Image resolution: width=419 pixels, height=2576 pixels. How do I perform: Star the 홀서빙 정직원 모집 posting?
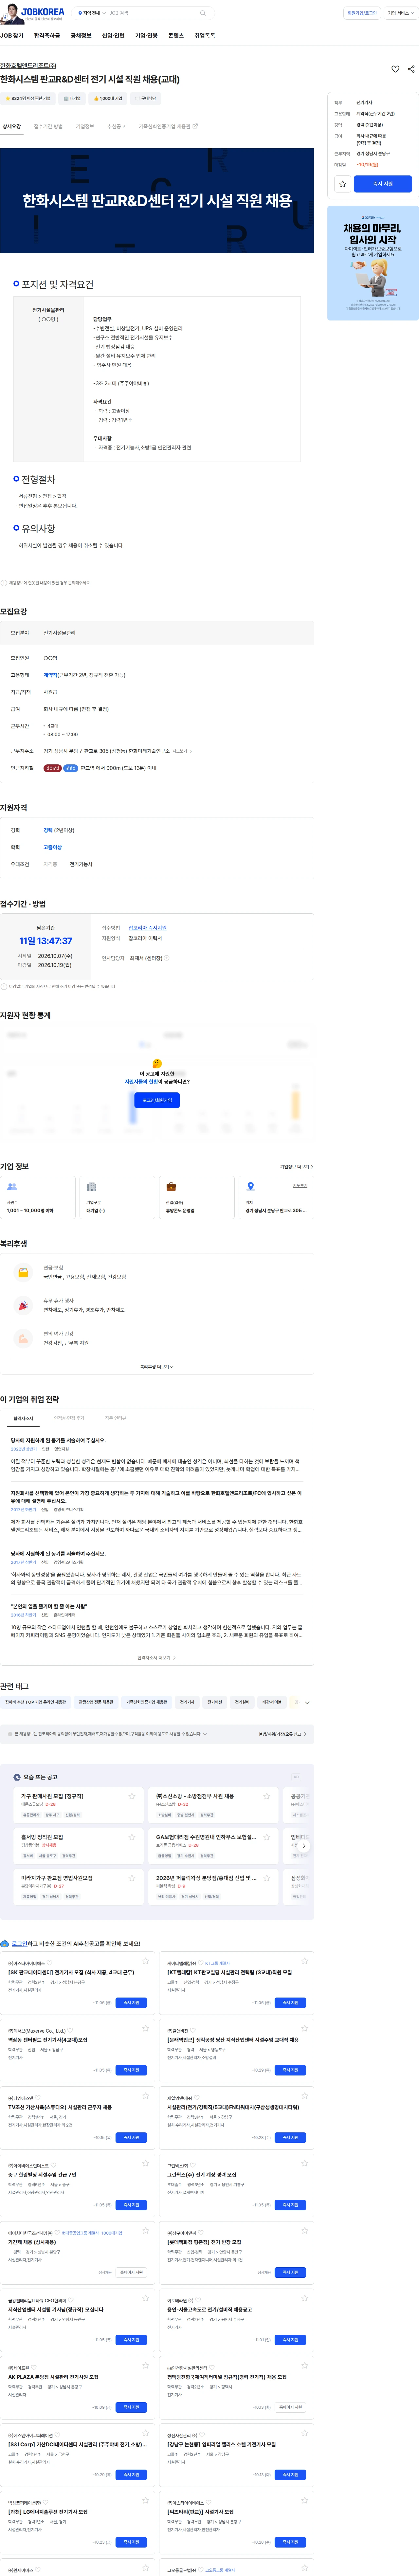[x=132, y=1837]
